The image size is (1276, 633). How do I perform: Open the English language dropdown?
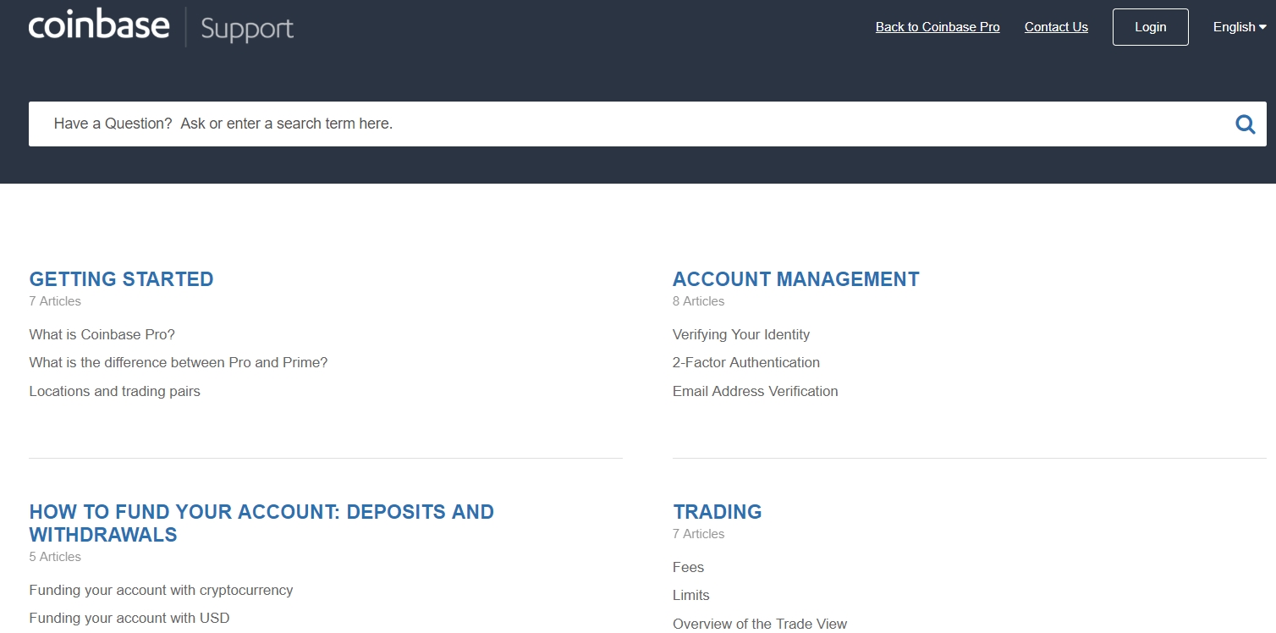1240,27
